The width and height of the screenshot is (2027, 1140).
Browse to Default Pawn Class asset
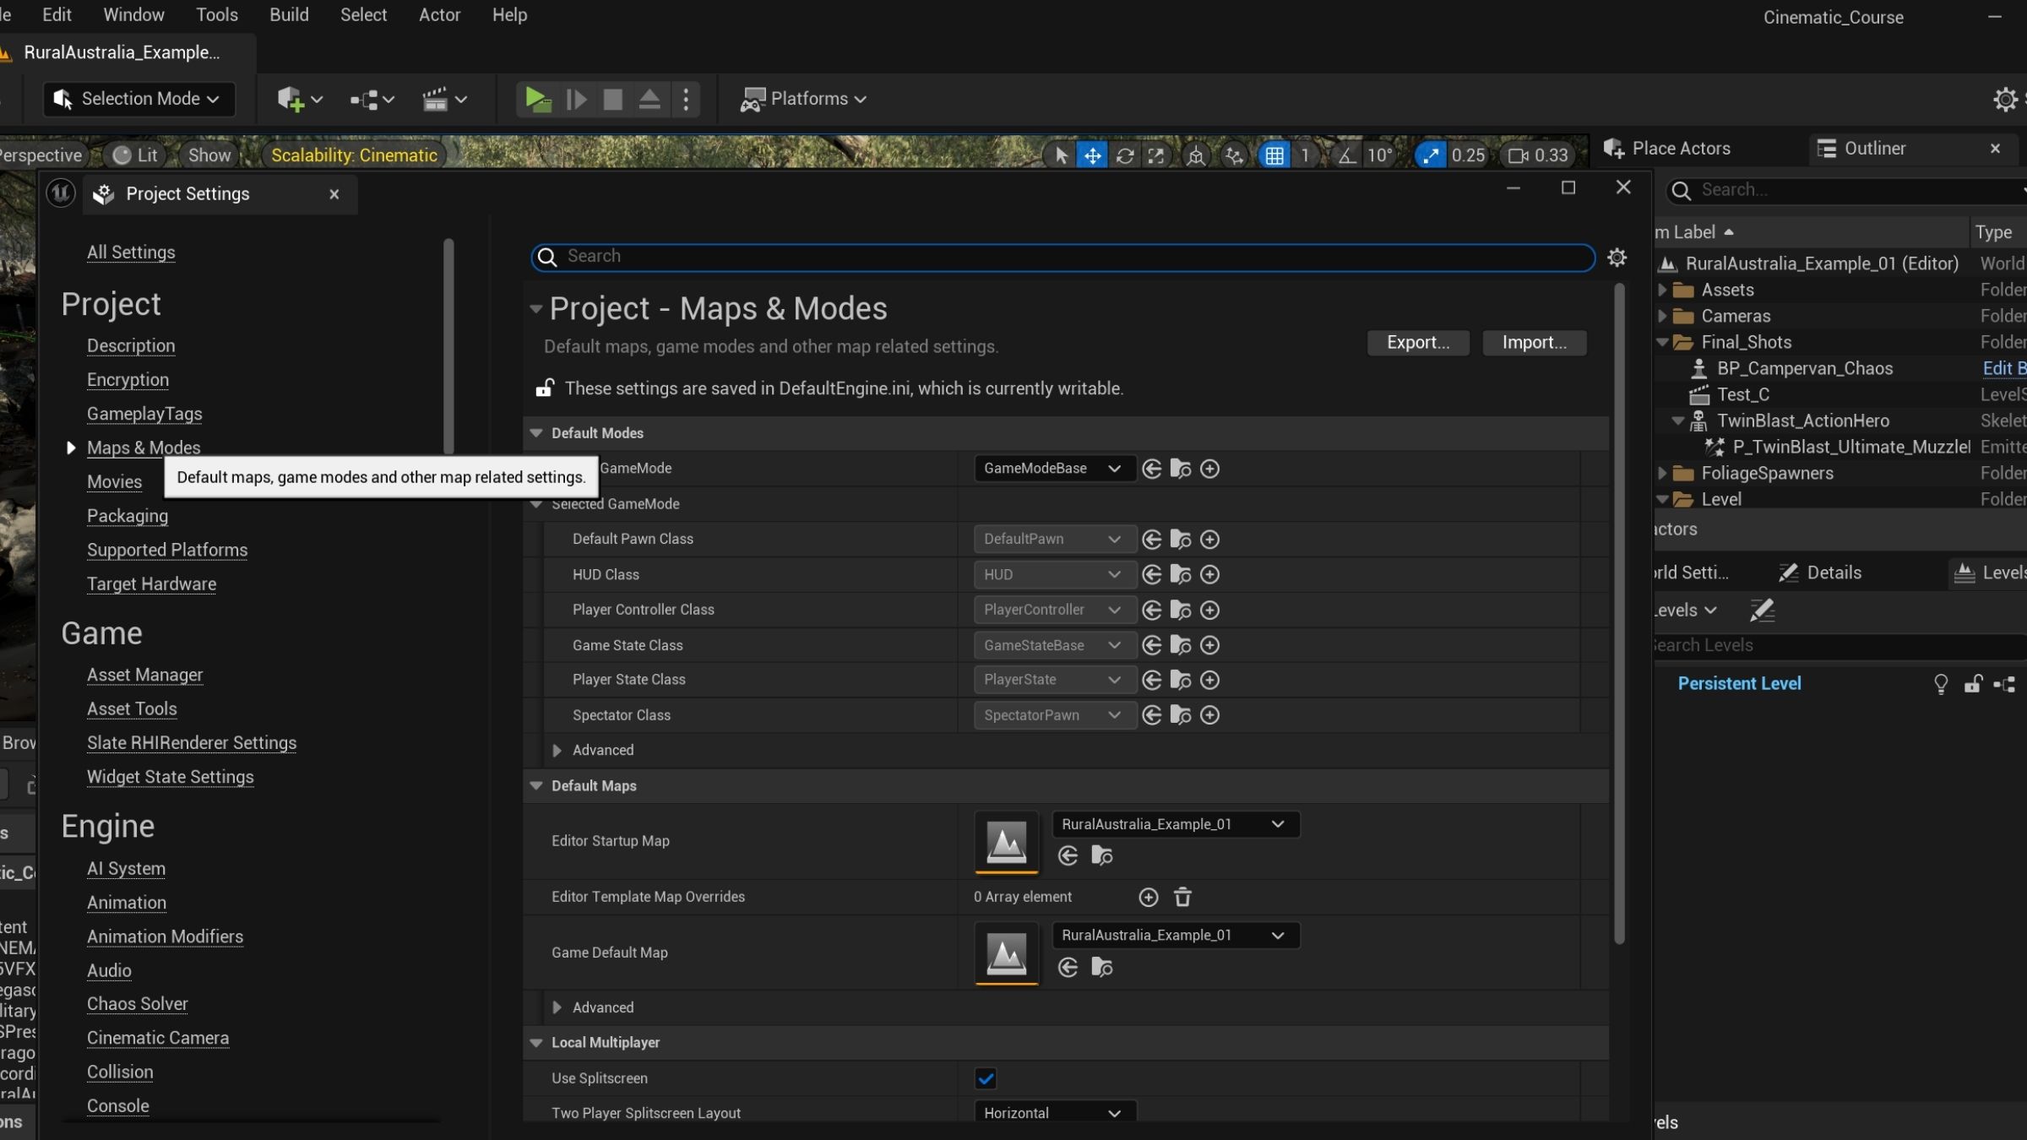(x=1181, y=540)
